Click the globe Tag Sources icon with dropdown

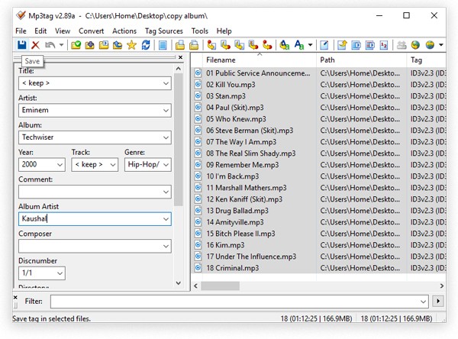pyautogui.click(x=430, y=45)
